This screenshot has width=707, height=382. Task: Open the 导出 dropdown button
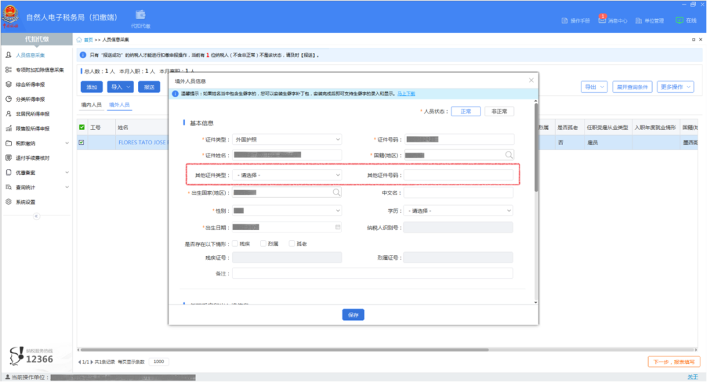tap(594, 87)
